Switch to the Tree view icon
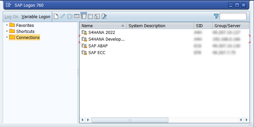Image resolution: width=254 pixels, height=127 pixels. tap(97, 16)
